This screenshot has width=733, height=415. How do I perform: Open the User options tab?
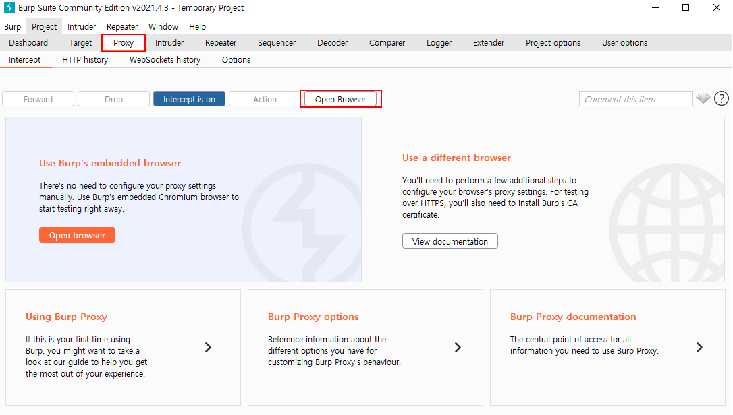pos(624,43)
